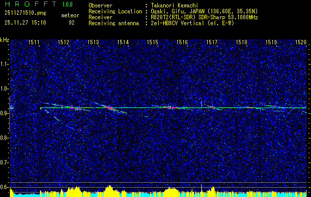Click time marker 1512
Screen dimensions: 311x197
63,42
